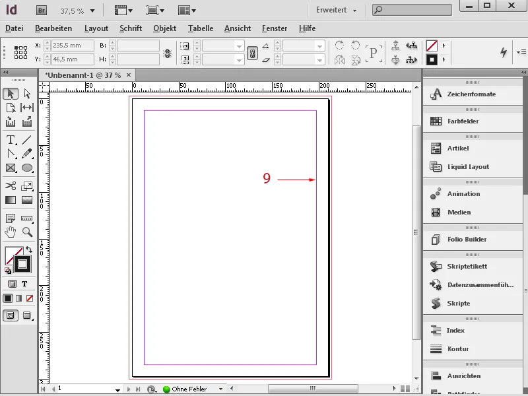This screenshot has width=528, height=396.
Task: Select the Gradient Swatch tool
Action: coord(11,200)
